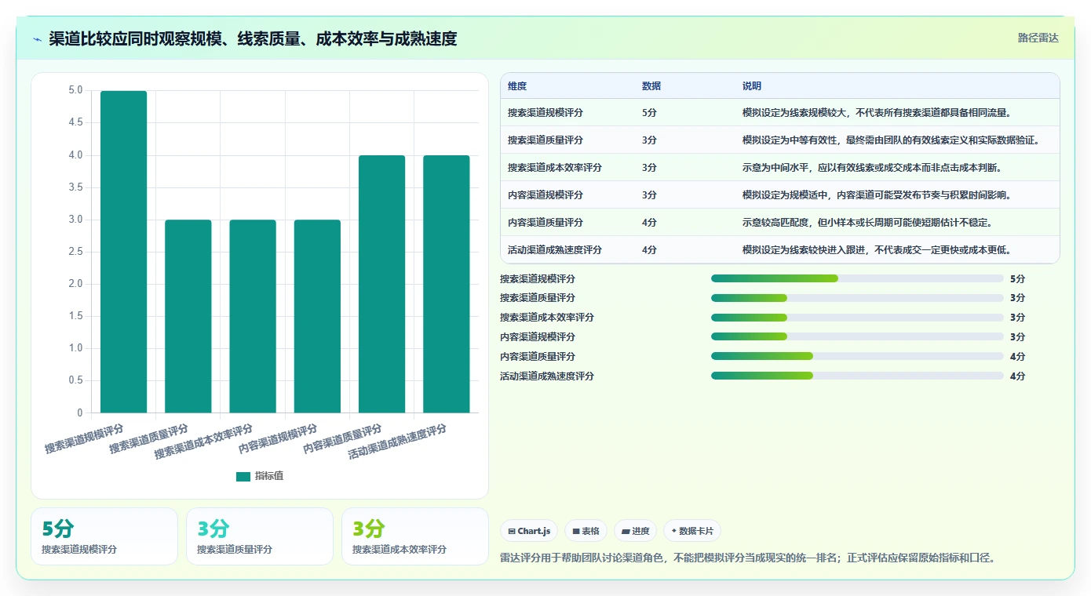The height and width of the screenshot is (596, 1091).
Task: Click the 5分 value in table
Action: tap(649, 112)
